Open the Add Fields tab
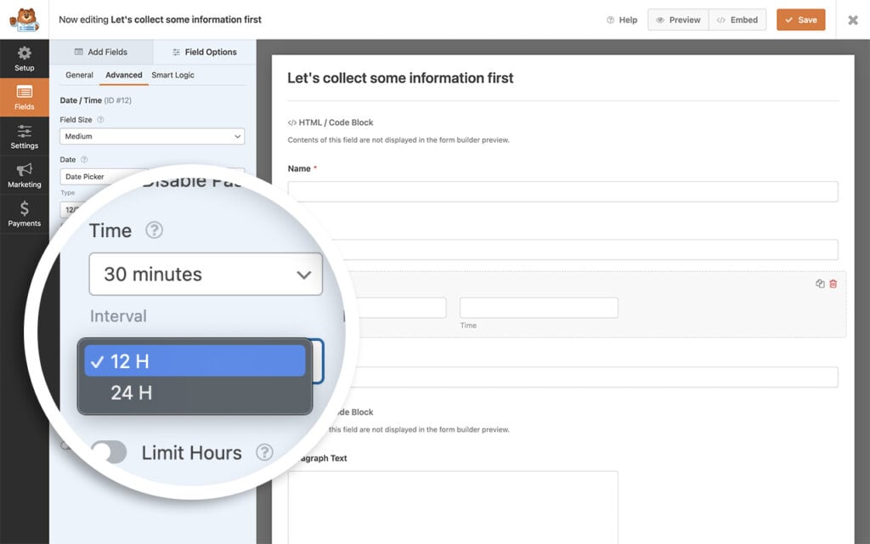Screen dimensions: 870x544 (102, 52)
